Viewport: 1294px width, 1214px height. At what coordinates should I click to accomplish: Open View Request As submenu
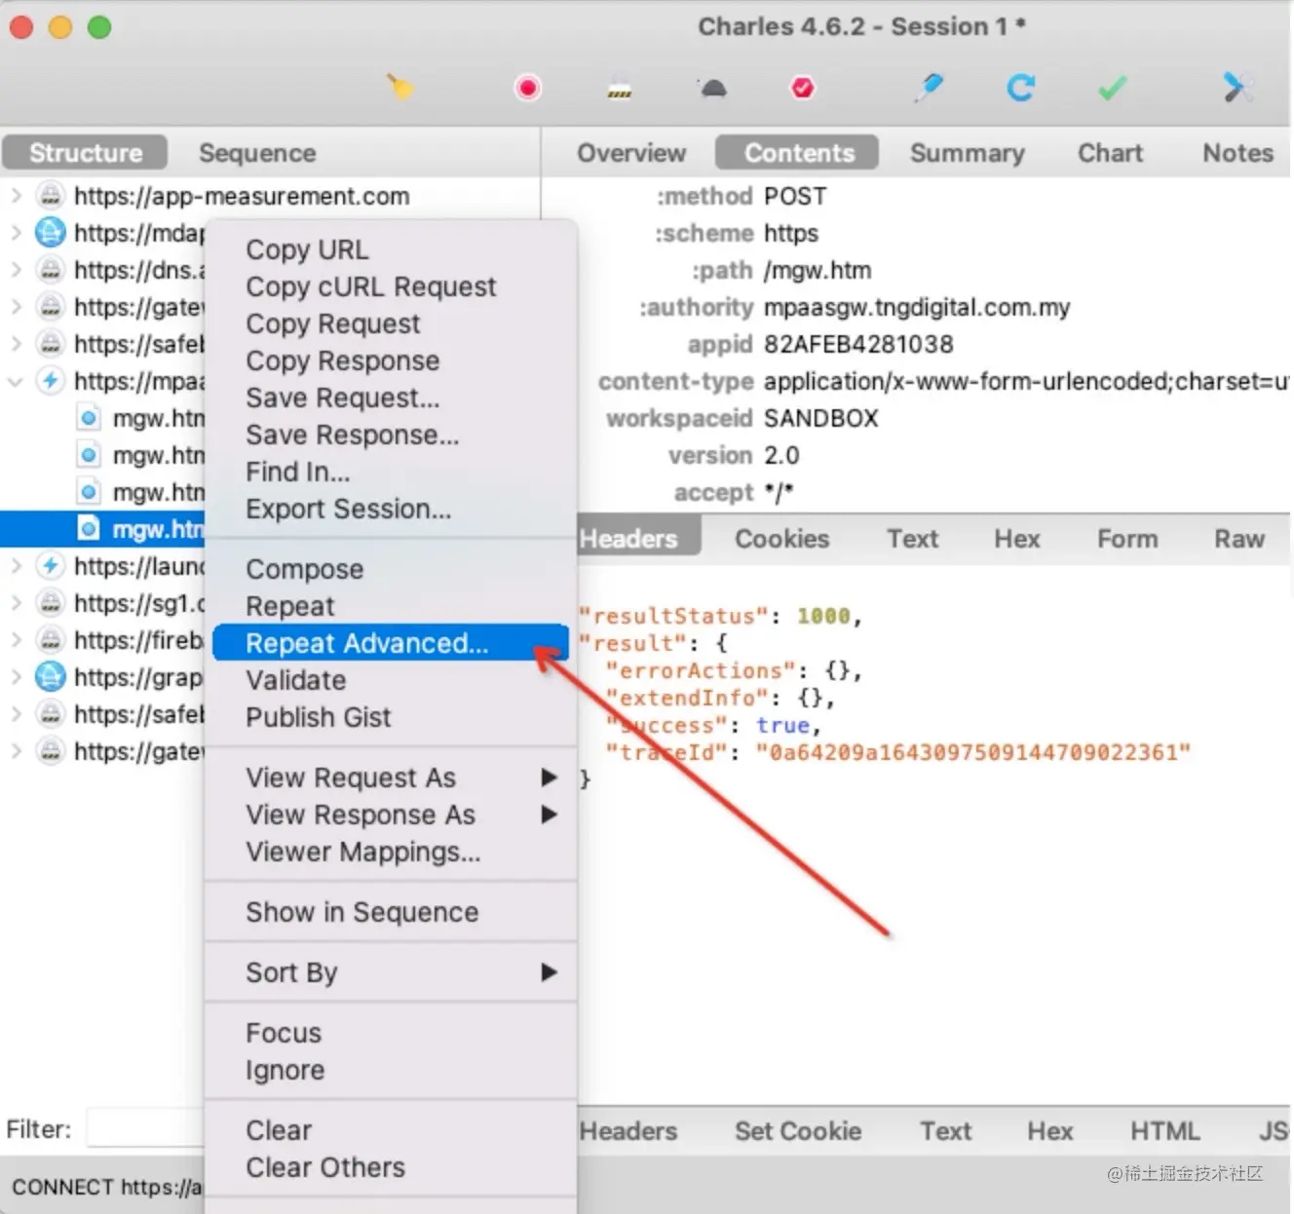(392, 778)
